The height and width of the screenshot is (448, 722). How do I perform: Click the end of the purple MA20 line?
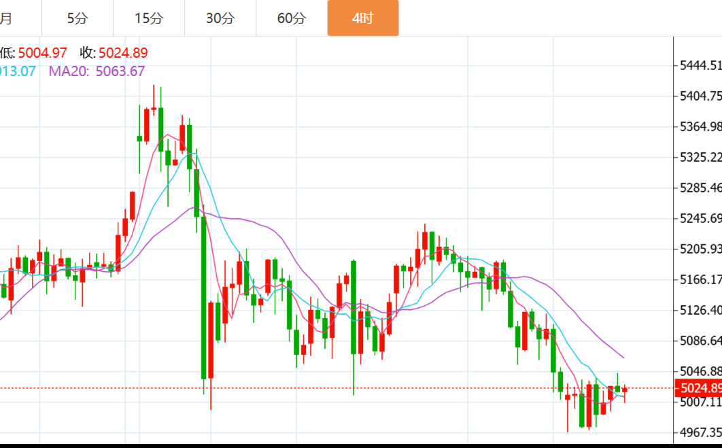623,357
